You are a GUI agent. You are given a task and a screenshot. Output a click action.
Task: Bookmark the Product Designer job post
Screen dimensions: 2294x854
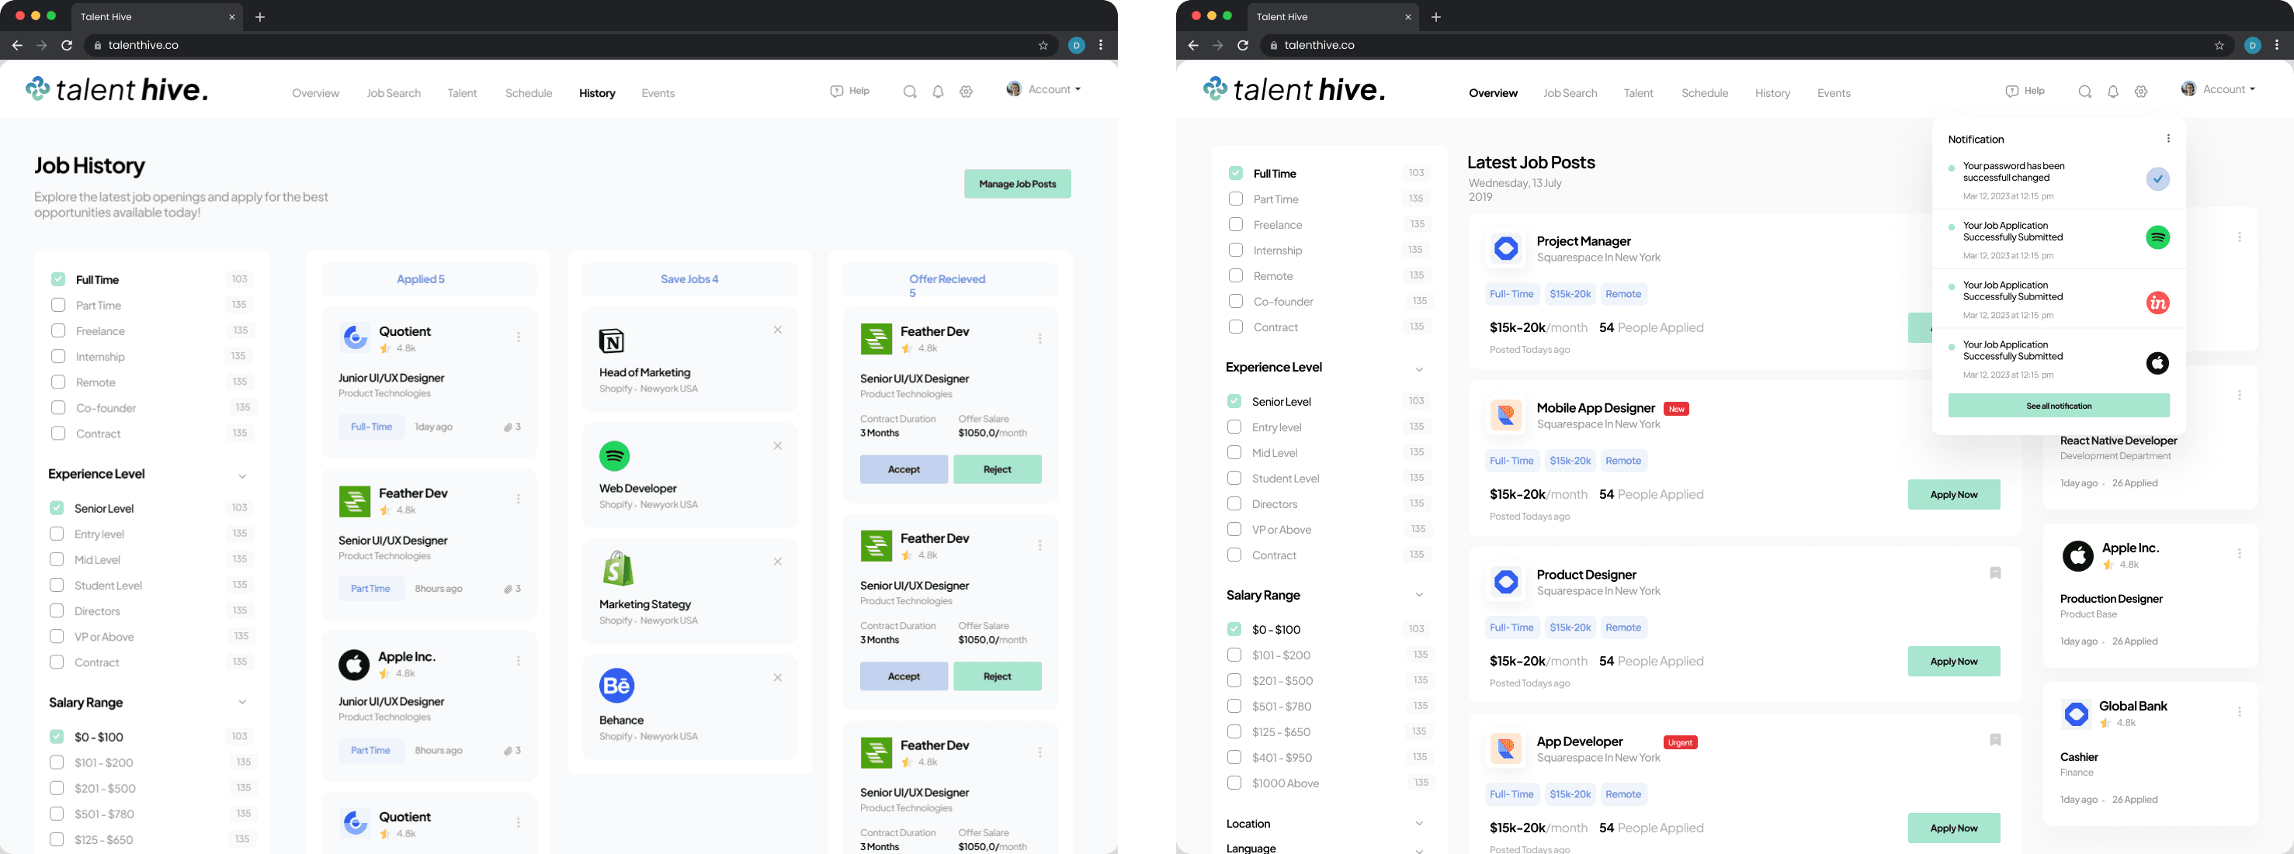click(1995, 574)
